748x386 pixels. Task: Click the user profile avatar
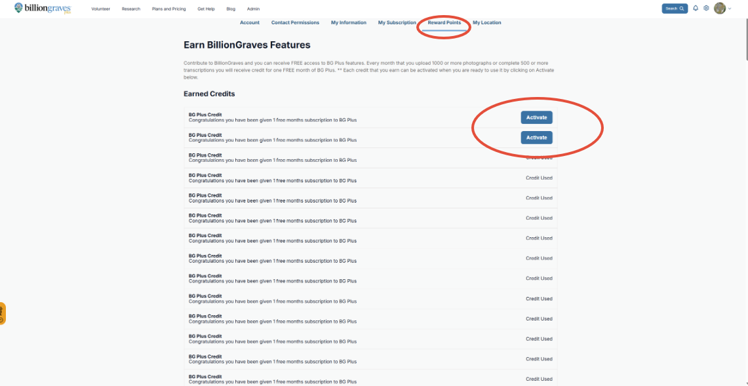720,8
